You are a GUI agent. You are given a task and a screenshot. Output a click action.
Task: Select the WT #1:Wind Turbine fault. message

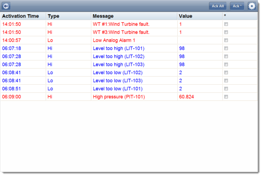click(x=121, y=24)
